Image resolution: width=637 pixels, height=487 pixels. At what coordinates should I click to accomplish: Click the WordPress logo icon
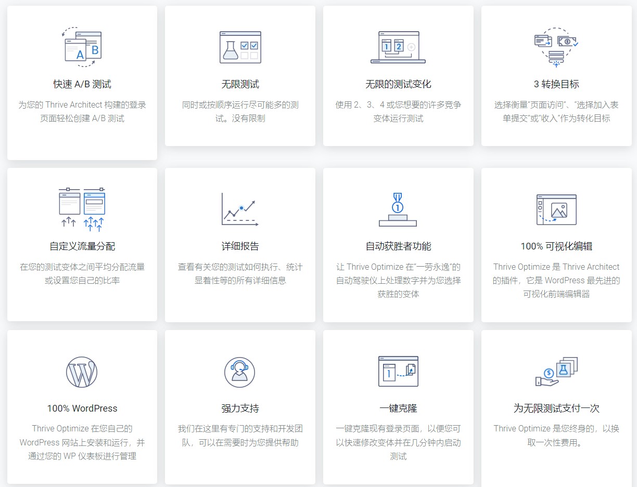(x=82, y=372)
